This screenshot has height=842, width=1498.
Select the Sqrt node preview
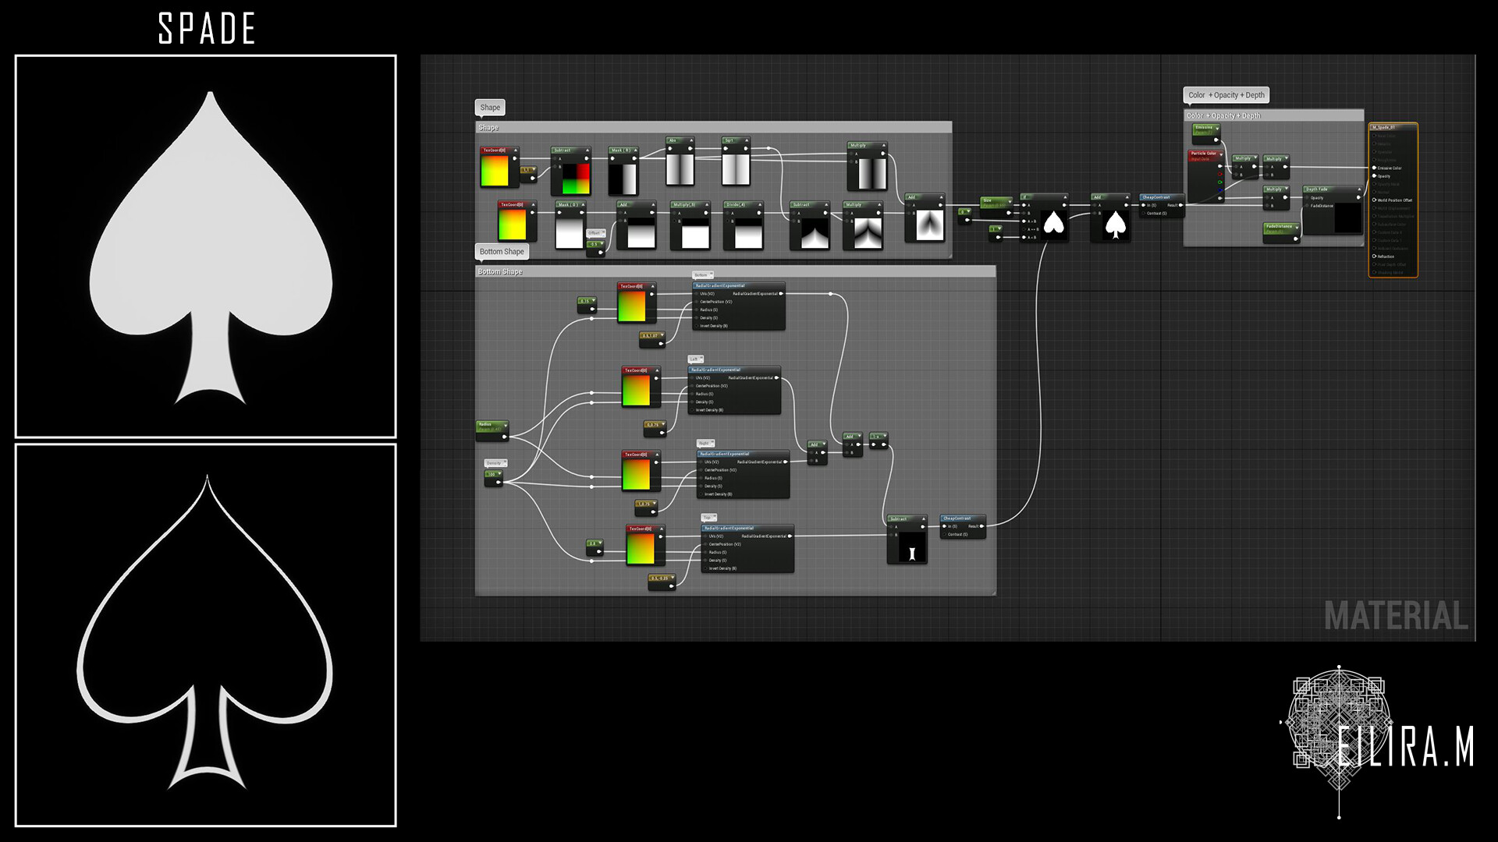pos(735,169)
